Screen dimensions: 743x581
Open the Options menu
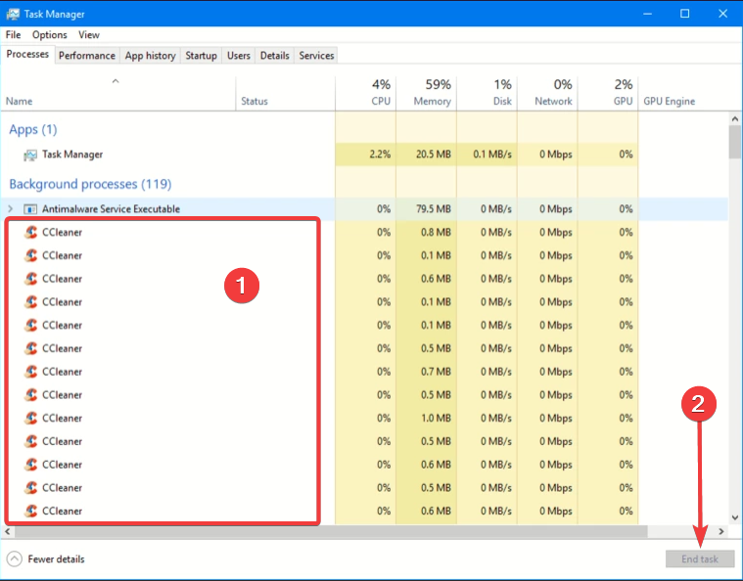49,34
